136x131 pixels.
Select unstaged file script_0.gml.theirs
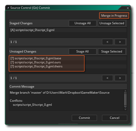(x=68, y=66)
